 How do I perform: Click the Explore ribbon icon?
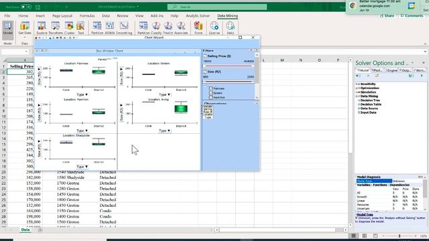(x=42, y=28)
